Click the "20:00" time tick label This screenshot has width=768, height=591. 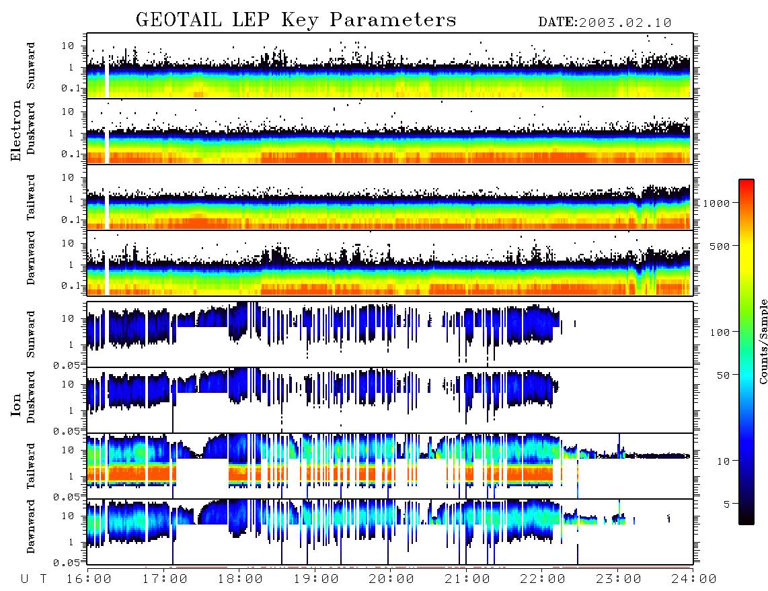pyautogui.click(x=392, y=580)
